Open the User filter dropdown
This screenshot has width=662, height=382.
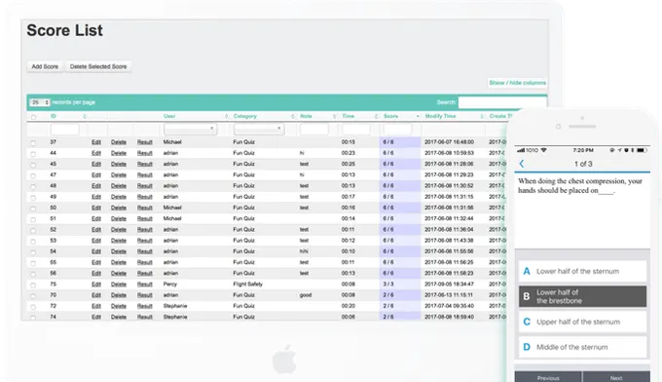191,129
